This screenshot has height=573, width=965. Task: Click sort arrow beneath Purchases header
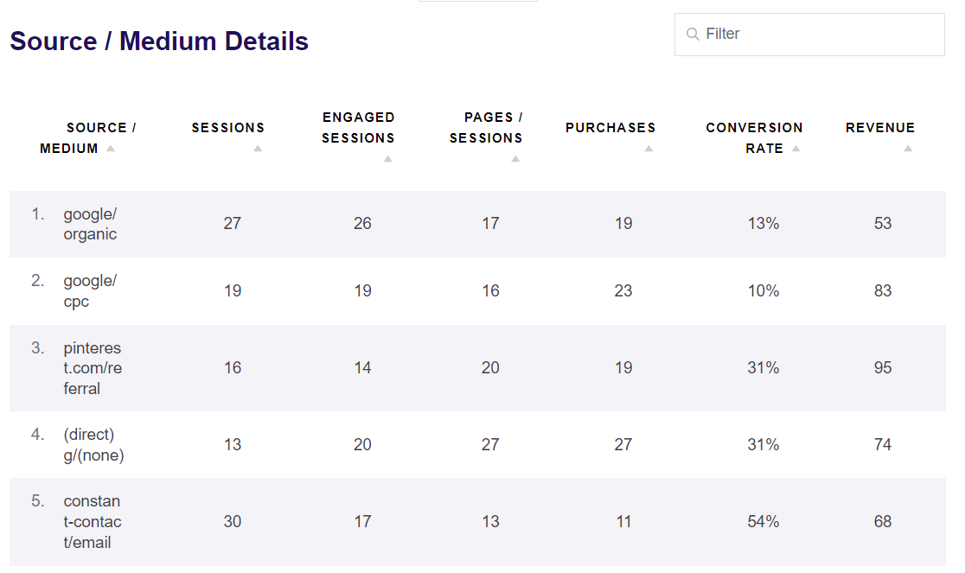(x=649, y=149)
